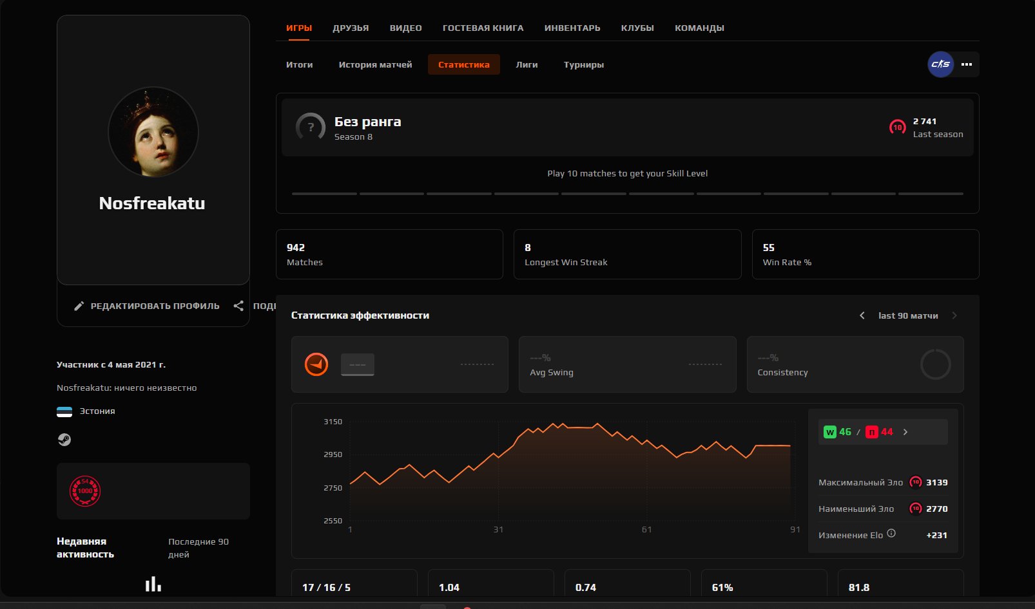
Task: Go to next matches range chevron
Action: (954, 315)
